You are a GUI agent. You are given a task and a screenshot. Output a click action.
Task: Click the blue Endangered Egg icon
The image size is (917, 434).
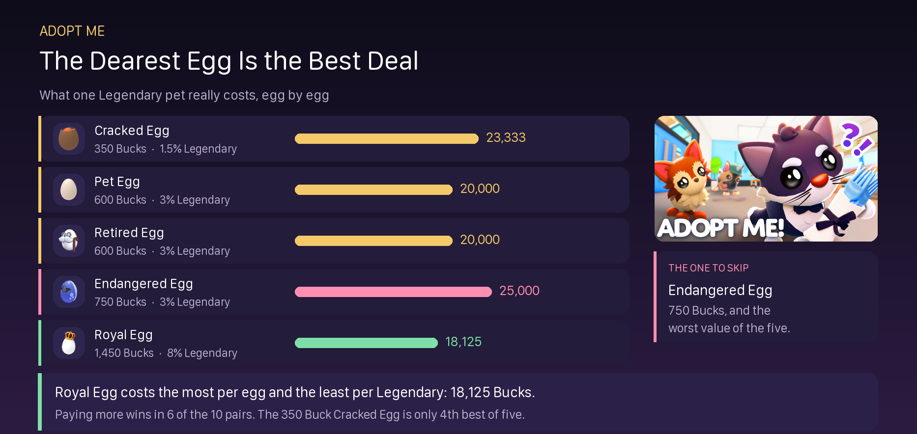pyautogui.click(x=69, y=292)
